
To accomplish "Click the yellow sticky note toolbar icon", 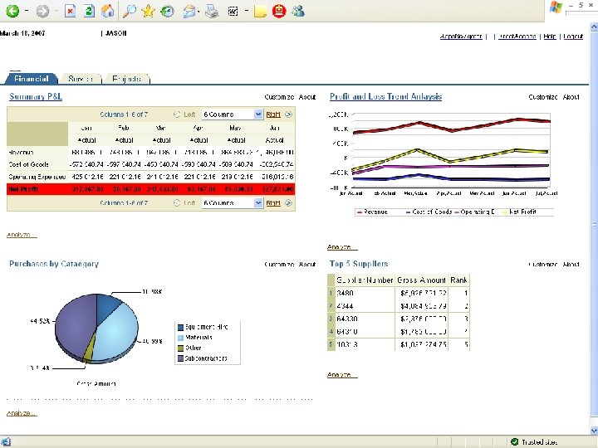I will coord(260,12).
